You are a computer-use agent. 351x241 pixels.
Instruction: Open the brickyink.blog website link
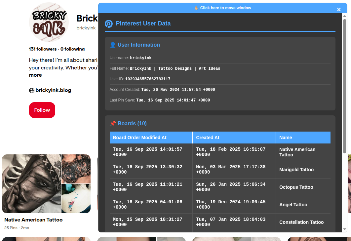(x=53, y=90)
